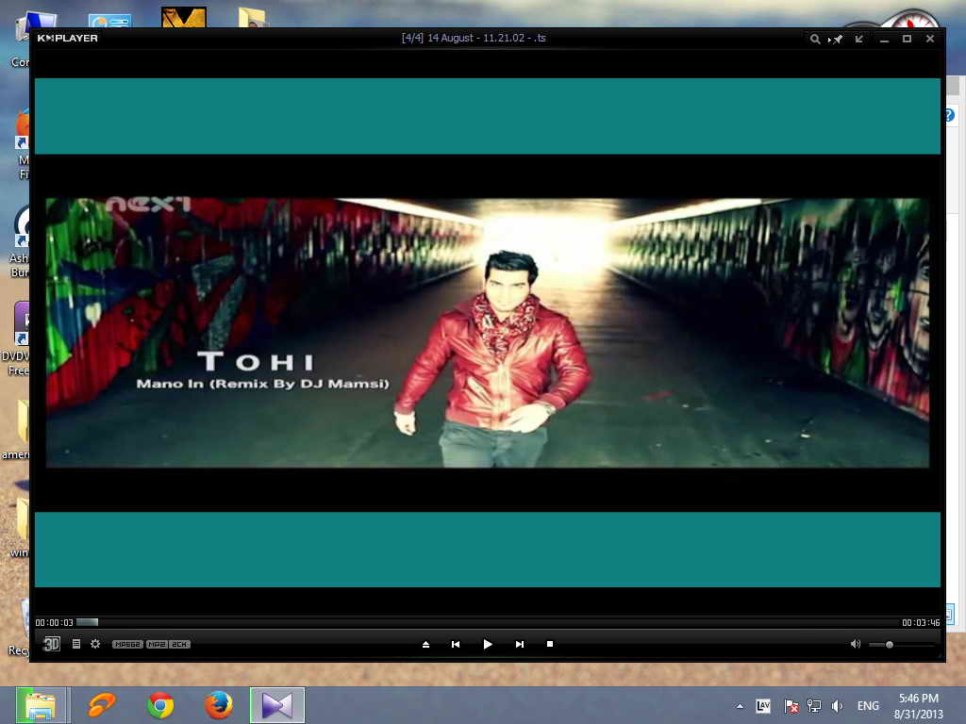Click the LAV tray icon
966x724 pixels.
pyautogui.click(x=763, y=706)
